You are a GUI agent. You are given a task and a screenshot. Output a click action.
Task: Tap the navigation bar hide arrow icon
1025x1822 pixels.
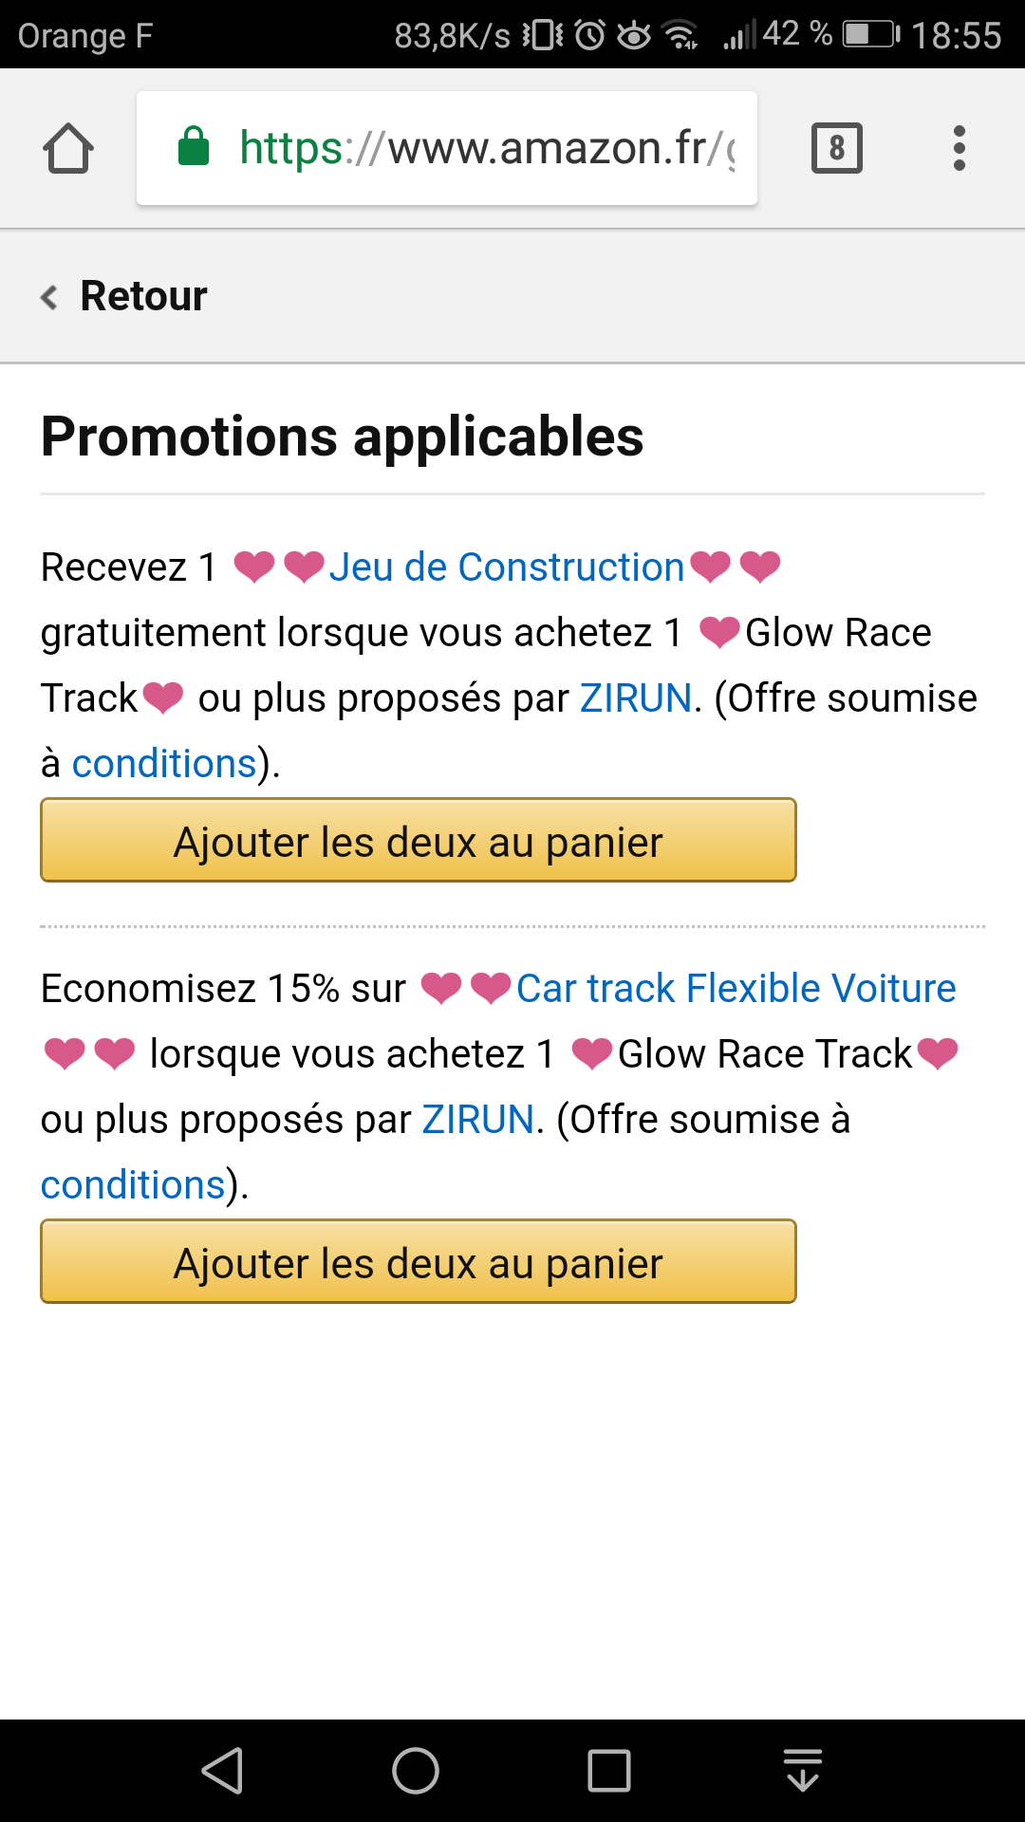click(x=803, y=1771)
